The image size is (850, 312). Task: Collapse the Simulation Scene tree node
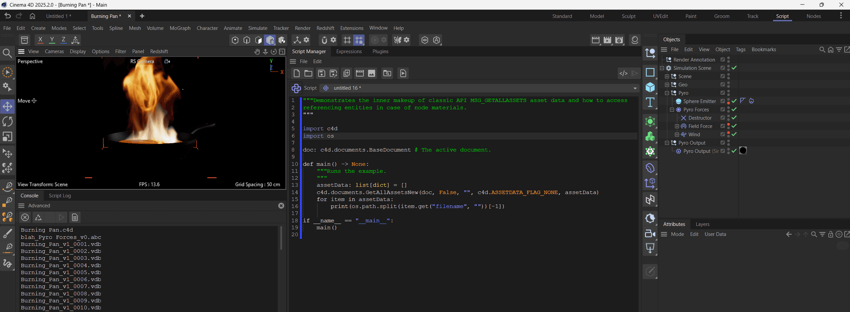click(662, 68)
